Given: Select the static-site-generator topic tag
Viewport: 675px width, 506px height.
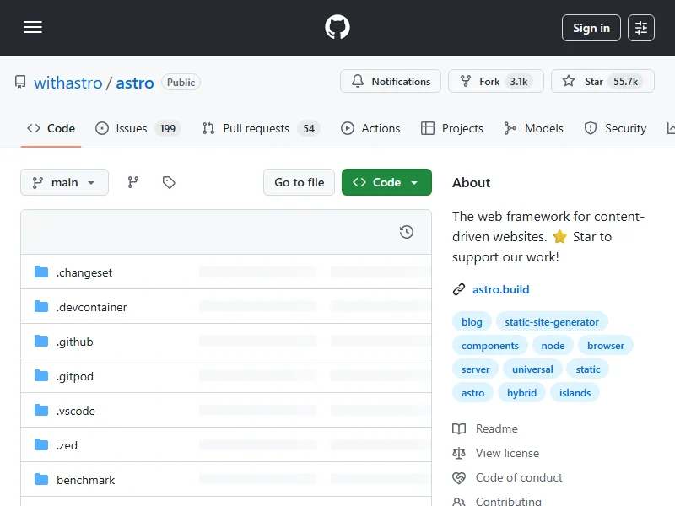Looking at the screenshot, I should click(552, 322).
